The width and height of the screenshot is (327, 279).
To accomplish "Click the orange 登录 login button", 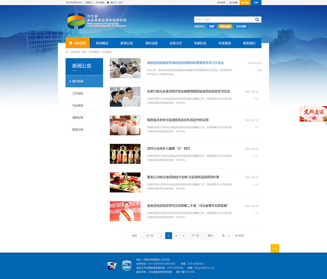I will (245, 2).
